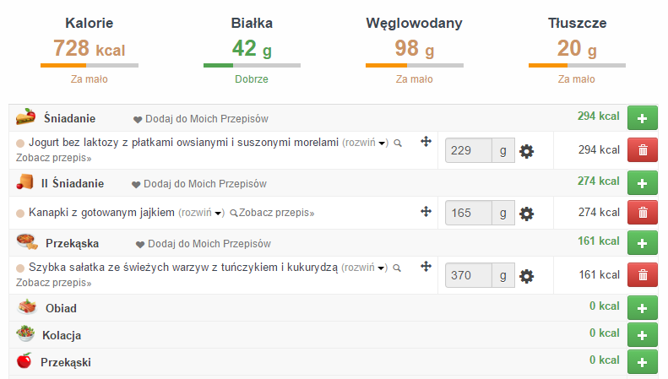Click the Kalorie orange progress bar

pos(90,65)
